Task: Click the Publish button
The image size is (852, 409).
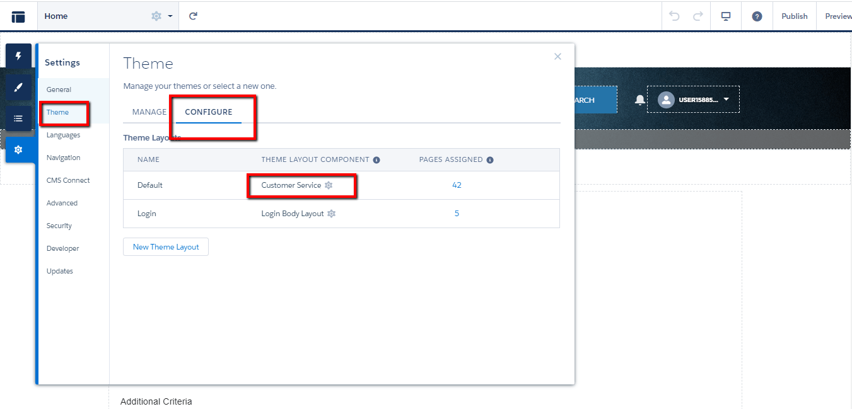Action: 794,16
